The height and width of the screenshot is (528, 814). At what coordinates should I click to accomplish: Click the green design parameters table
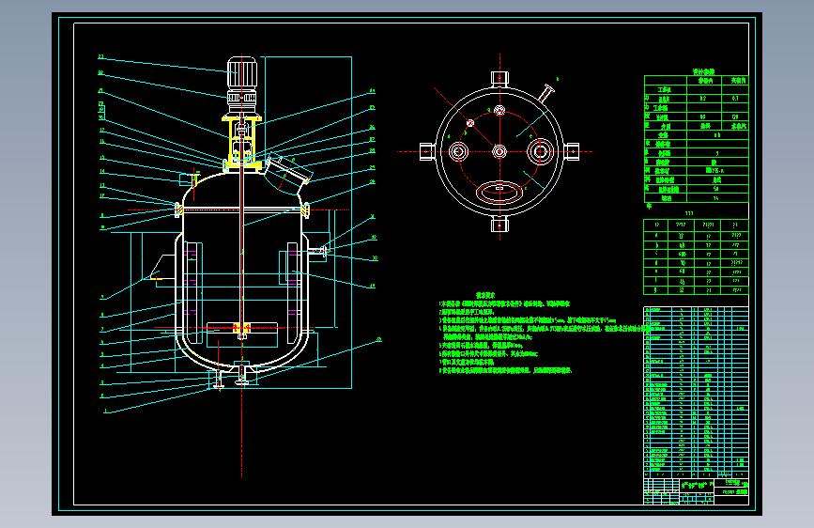click(x=696, y=139)
